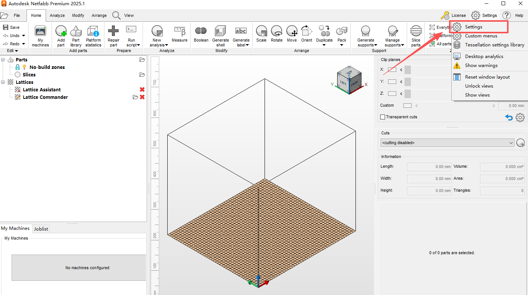Viewport: 528px width, 295px height.
Task: Toggle the X clip plane box
Action: [392, 70]
